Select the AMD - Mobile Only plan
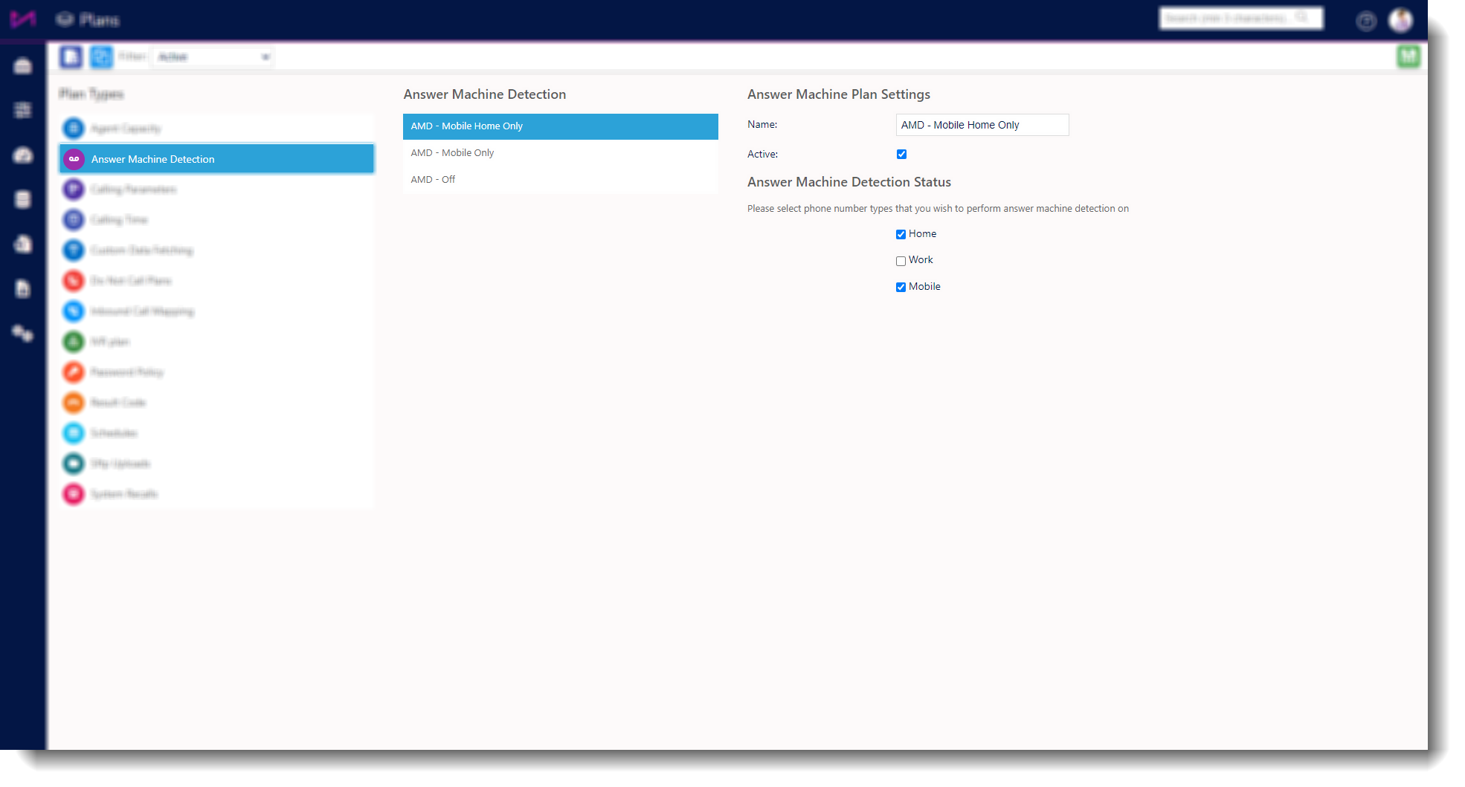Screen dimensions: 1465x787 pos(561,153)
